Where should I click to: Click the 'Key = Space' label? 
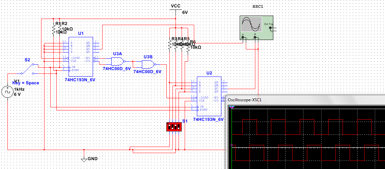(x=26, y=83)
